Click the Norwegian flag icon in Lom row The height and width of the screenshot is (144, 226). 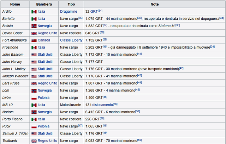[x=34, y=91]
